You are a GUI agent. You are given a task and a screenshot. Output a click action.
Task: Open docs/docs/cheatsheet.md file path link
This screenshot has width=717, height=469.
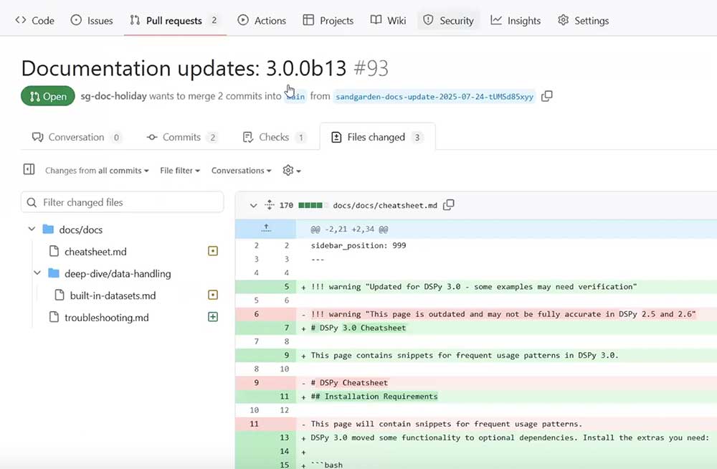(385, 205)
